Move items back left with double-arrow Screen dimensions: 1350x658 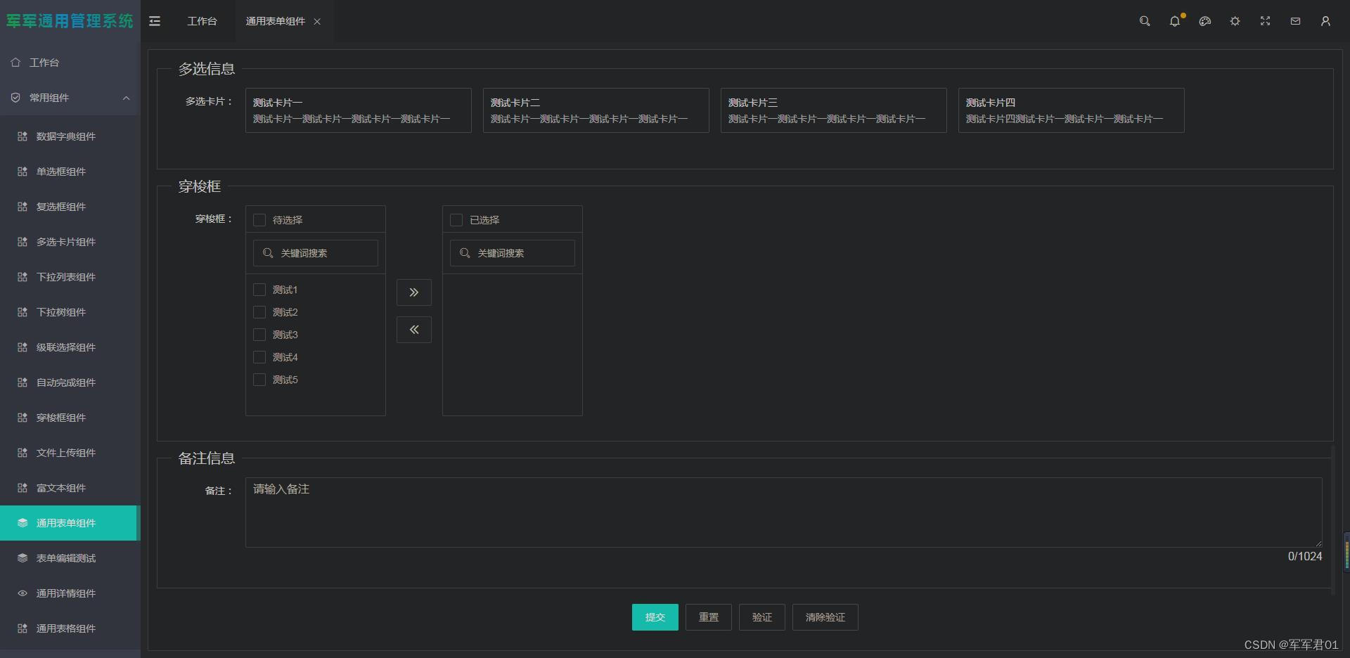pyautogui.click(x=414, y=330)
